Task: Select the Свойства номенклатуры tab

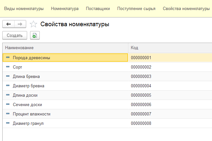Action: pyautogui.click(x=186, y=9)
